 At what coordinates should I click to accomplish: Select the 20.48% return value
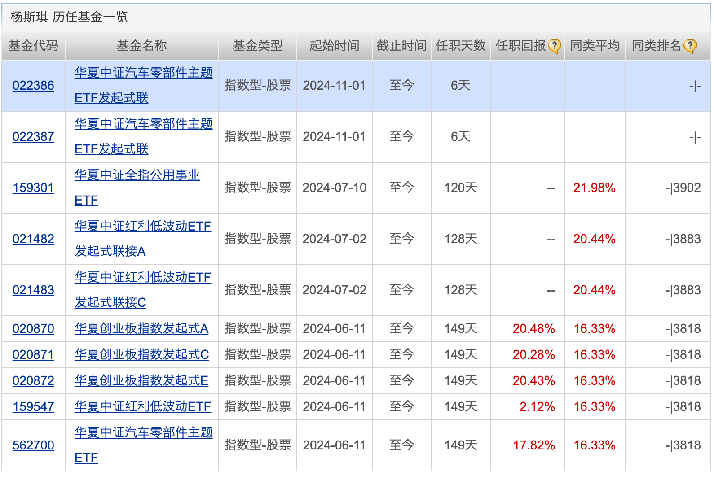[534, 328]
